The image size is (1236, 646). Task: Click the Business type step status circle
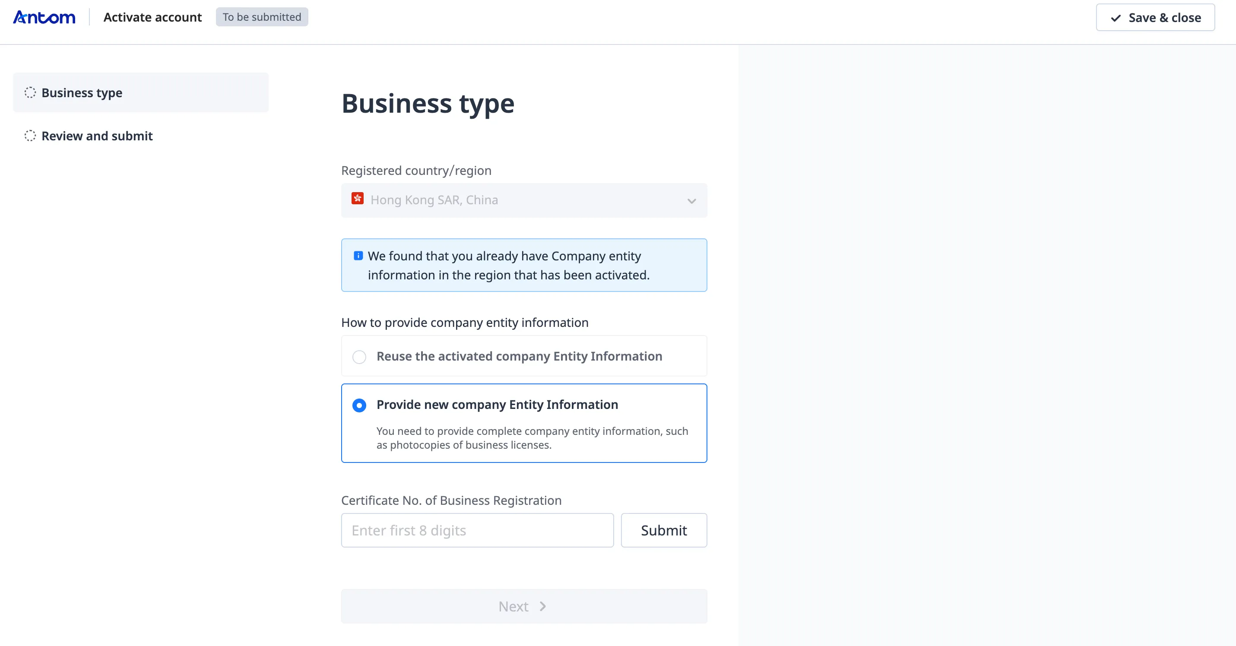[x=30, y=92]
